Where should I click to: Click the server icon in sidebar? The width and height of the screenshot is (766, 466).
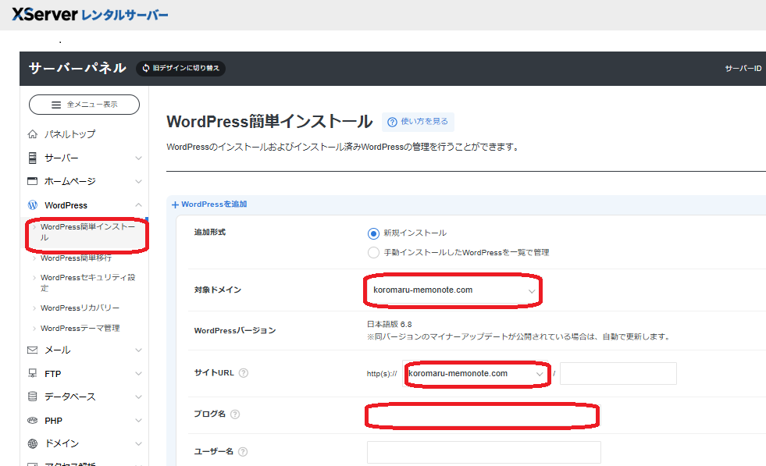point(32,158)
